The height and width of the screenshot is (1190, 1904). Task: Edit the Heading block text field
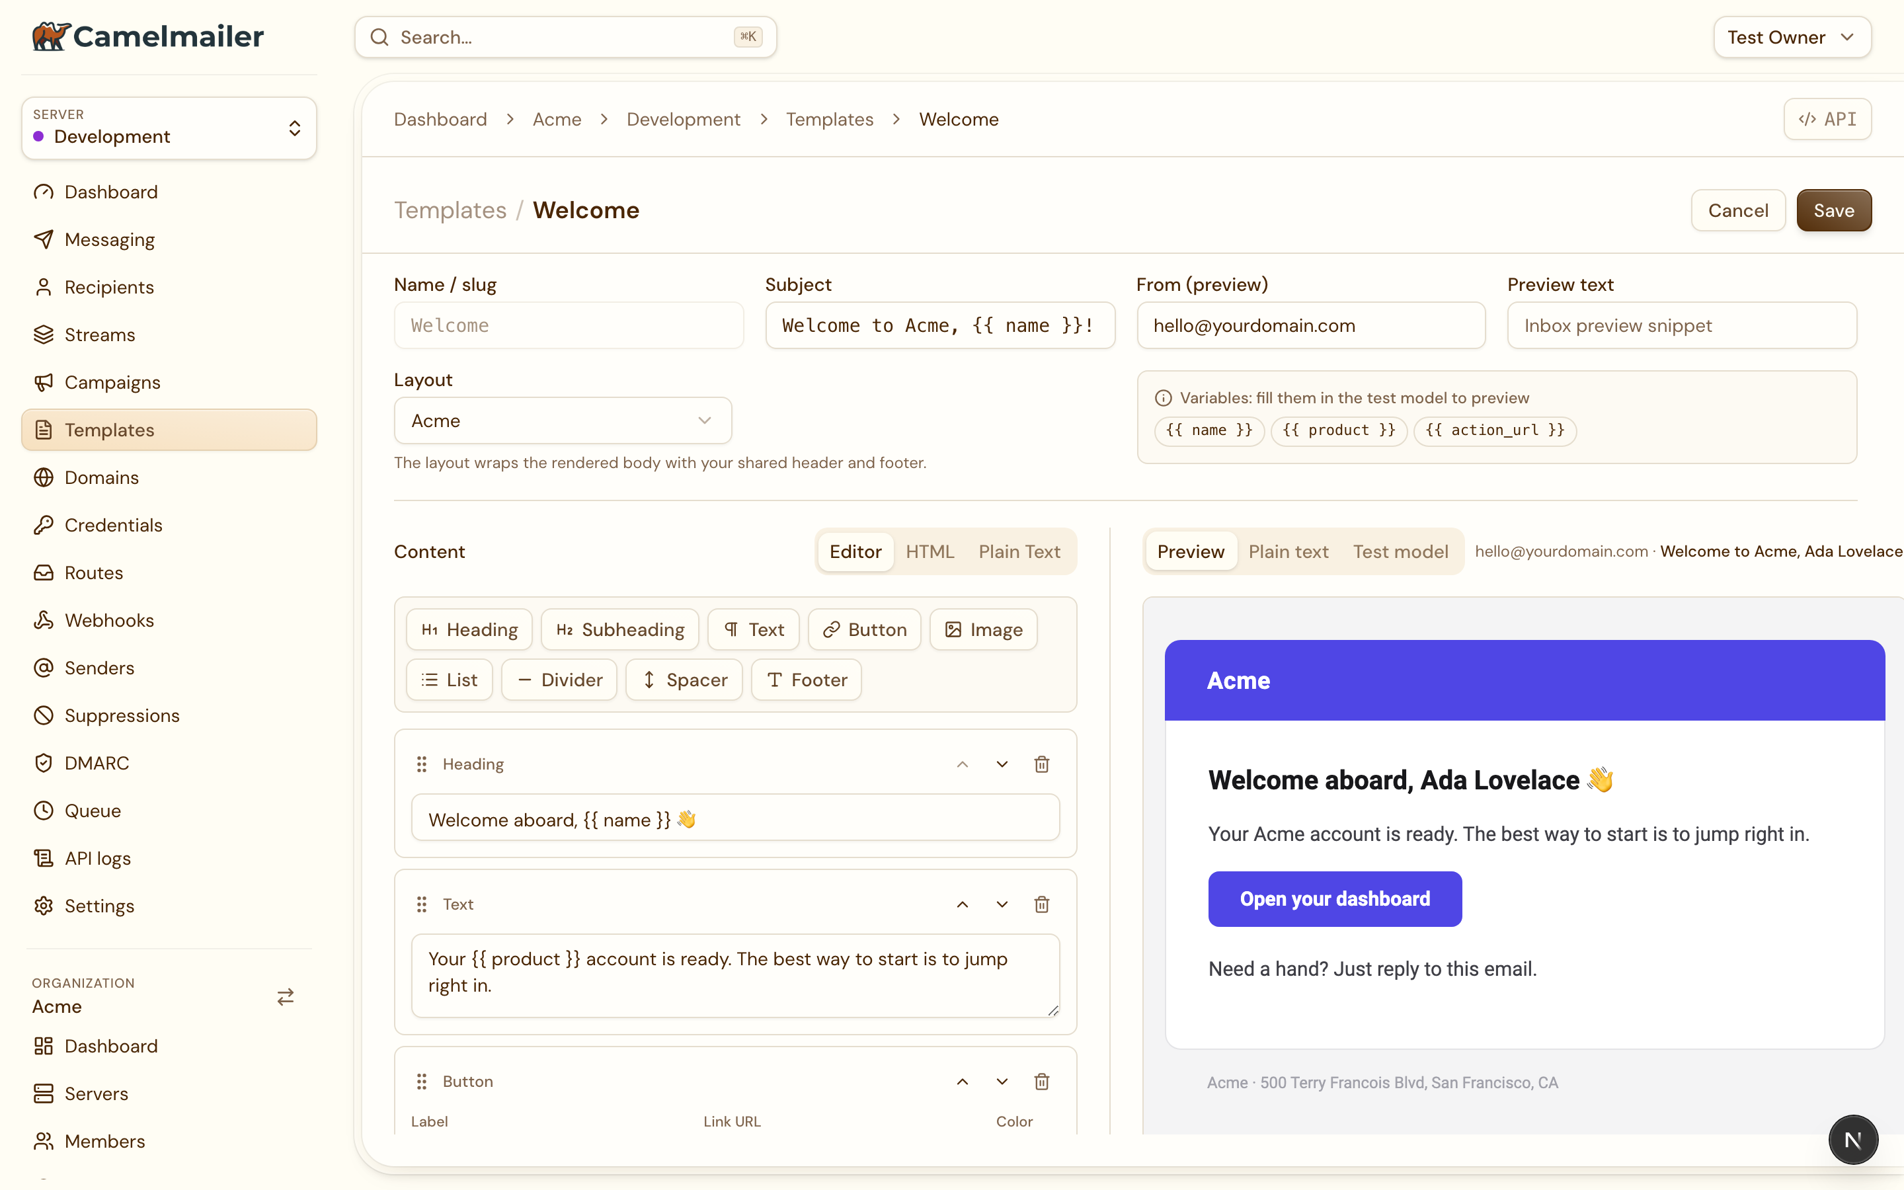[x=735, y=819]
